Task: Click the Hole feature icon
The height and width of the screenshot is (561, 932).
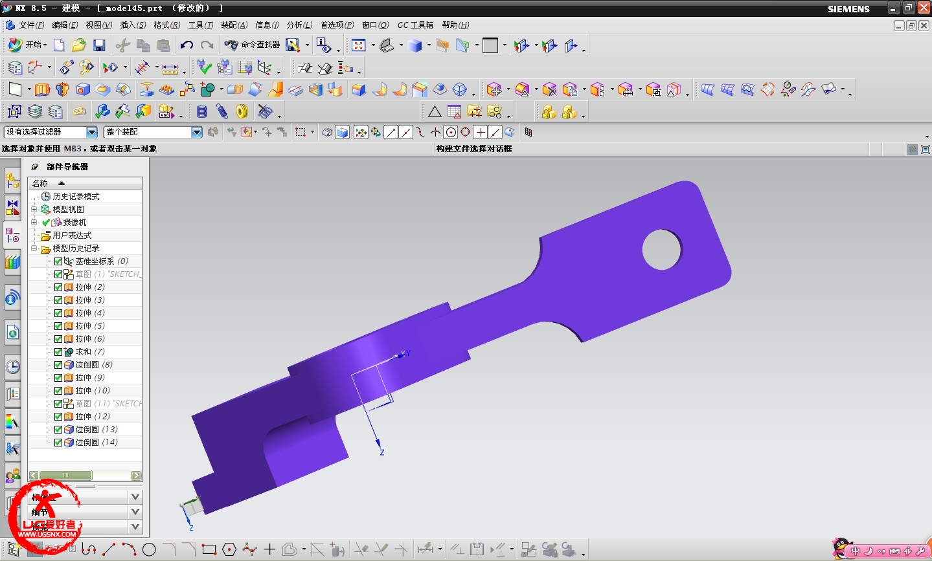Action: (83, 89)
